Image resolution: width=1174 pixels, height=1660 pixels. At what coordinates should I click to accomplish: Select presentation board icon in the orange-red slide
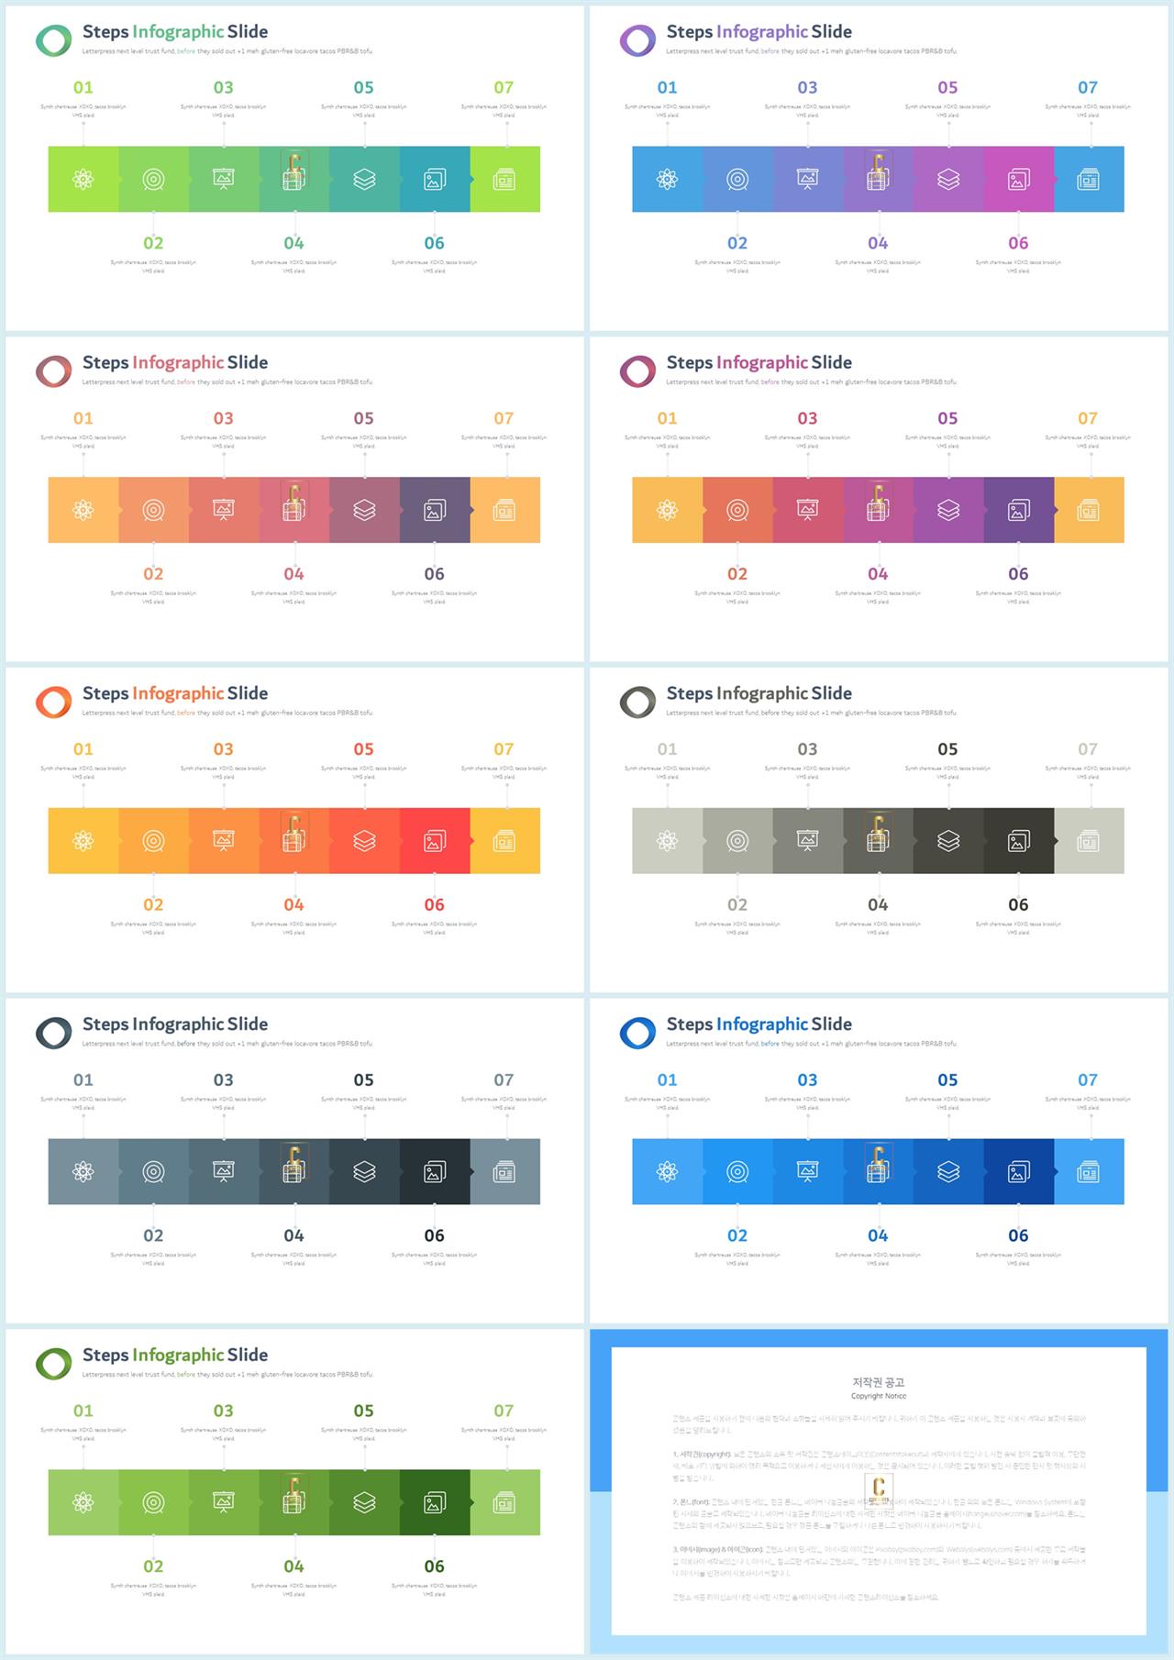pyautogui.click(x=224, y=841)
